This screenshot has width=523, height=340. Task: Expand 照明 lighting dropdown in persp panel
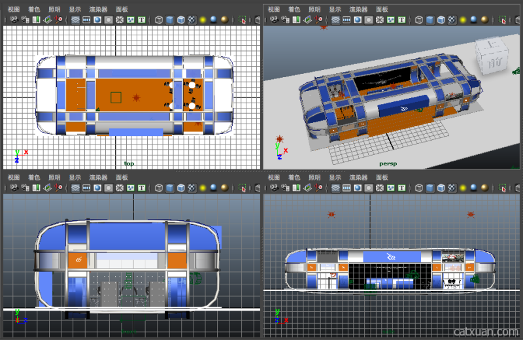coord(314,9)
